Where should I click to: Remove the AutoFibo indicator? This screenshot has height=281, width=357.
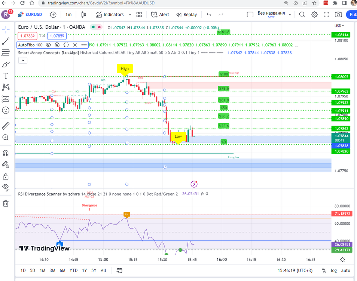(x=75, y=45)
